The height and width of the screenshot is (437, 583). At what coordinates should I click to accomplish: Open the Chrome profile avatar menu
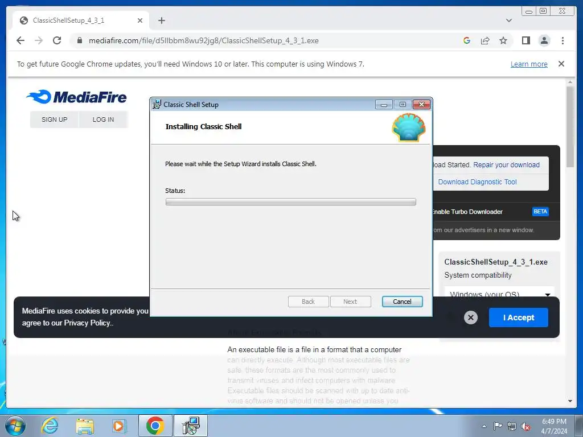544,40
